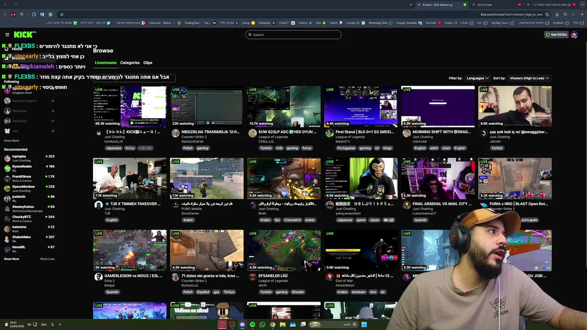Open Discord from the taskbar
The width and height of the screenshot is (587, 330).
[242, 324]
